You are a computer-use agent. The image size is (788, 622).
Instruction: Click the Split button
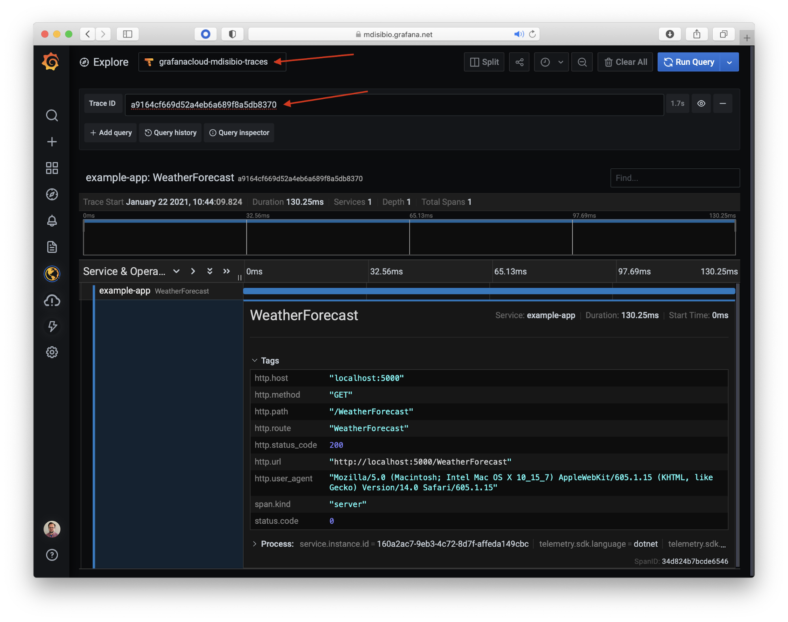click(x=484, y=62)
